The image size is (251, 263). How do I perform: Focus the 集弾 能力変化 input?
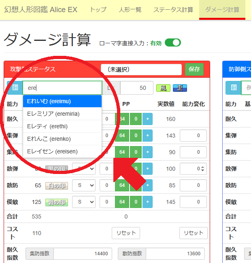[x=193, y=136]
